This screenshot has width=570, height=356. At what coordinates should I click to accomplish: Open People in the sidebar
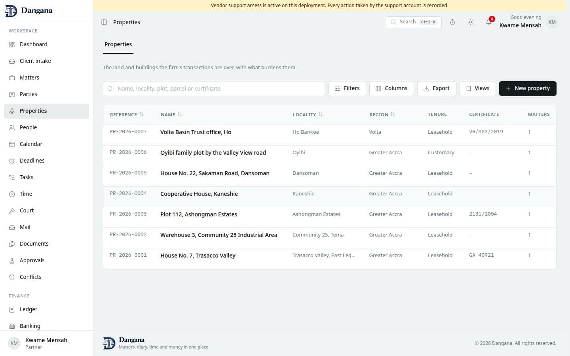pos(46,127)
